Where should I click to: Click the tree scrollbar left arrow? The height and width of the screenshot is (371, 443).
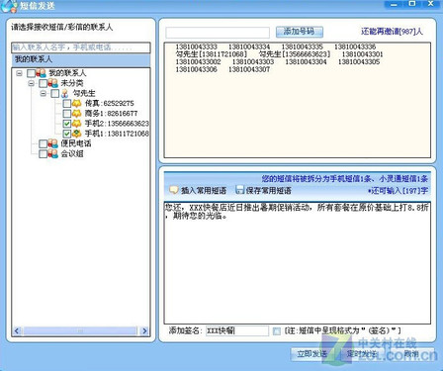pyautogui.click(x=17, y=330)
